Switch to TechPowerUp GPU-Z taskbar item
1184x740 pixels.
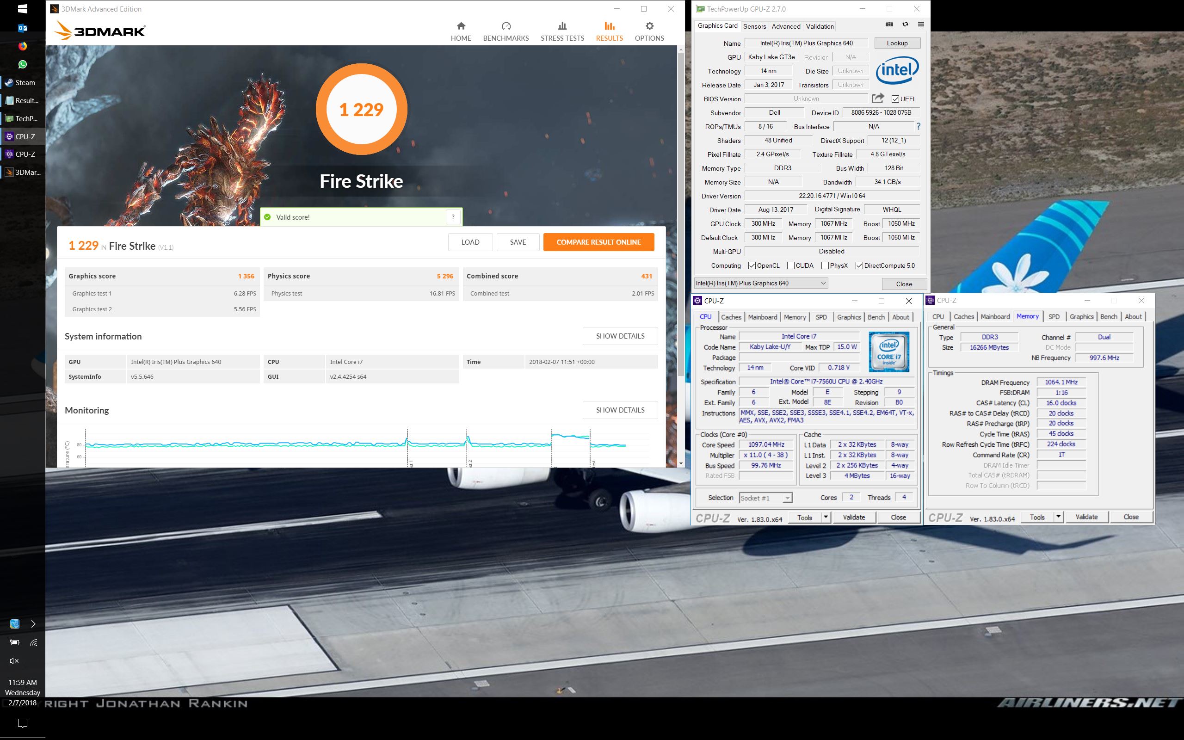pos(23,118)
